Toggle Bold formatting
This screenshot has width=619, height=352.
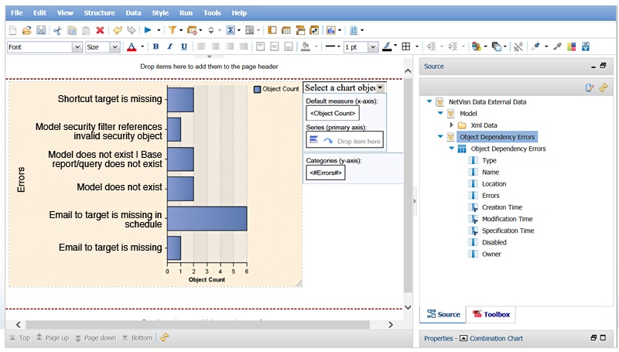click(156, 47)
